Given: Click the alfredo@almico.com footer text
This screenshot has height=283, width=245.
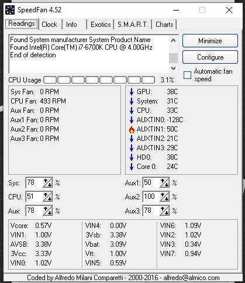Looking at the screenshot, I should coord(191,278).
